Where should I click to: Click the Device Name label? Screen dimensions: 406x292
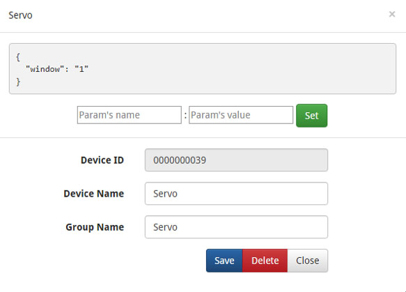click(x=94, y=194)
